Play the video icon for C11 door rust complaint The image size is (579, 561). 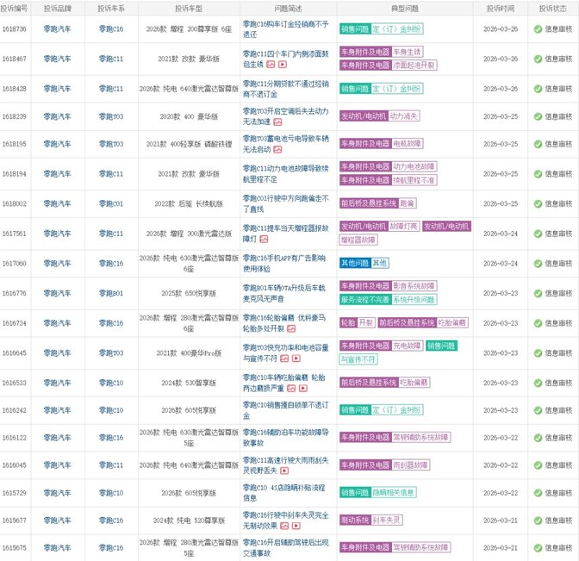point(282,65)
